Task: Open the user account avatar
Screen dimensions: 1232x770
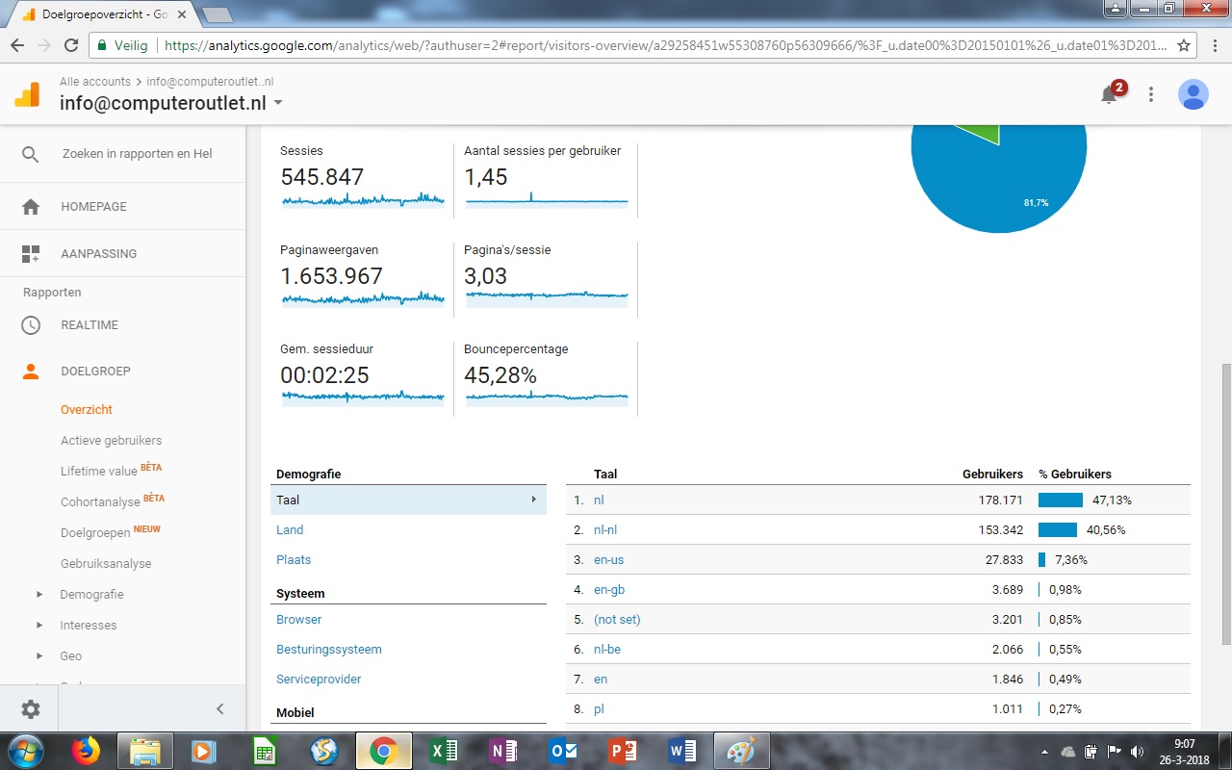Action: 1193,94
